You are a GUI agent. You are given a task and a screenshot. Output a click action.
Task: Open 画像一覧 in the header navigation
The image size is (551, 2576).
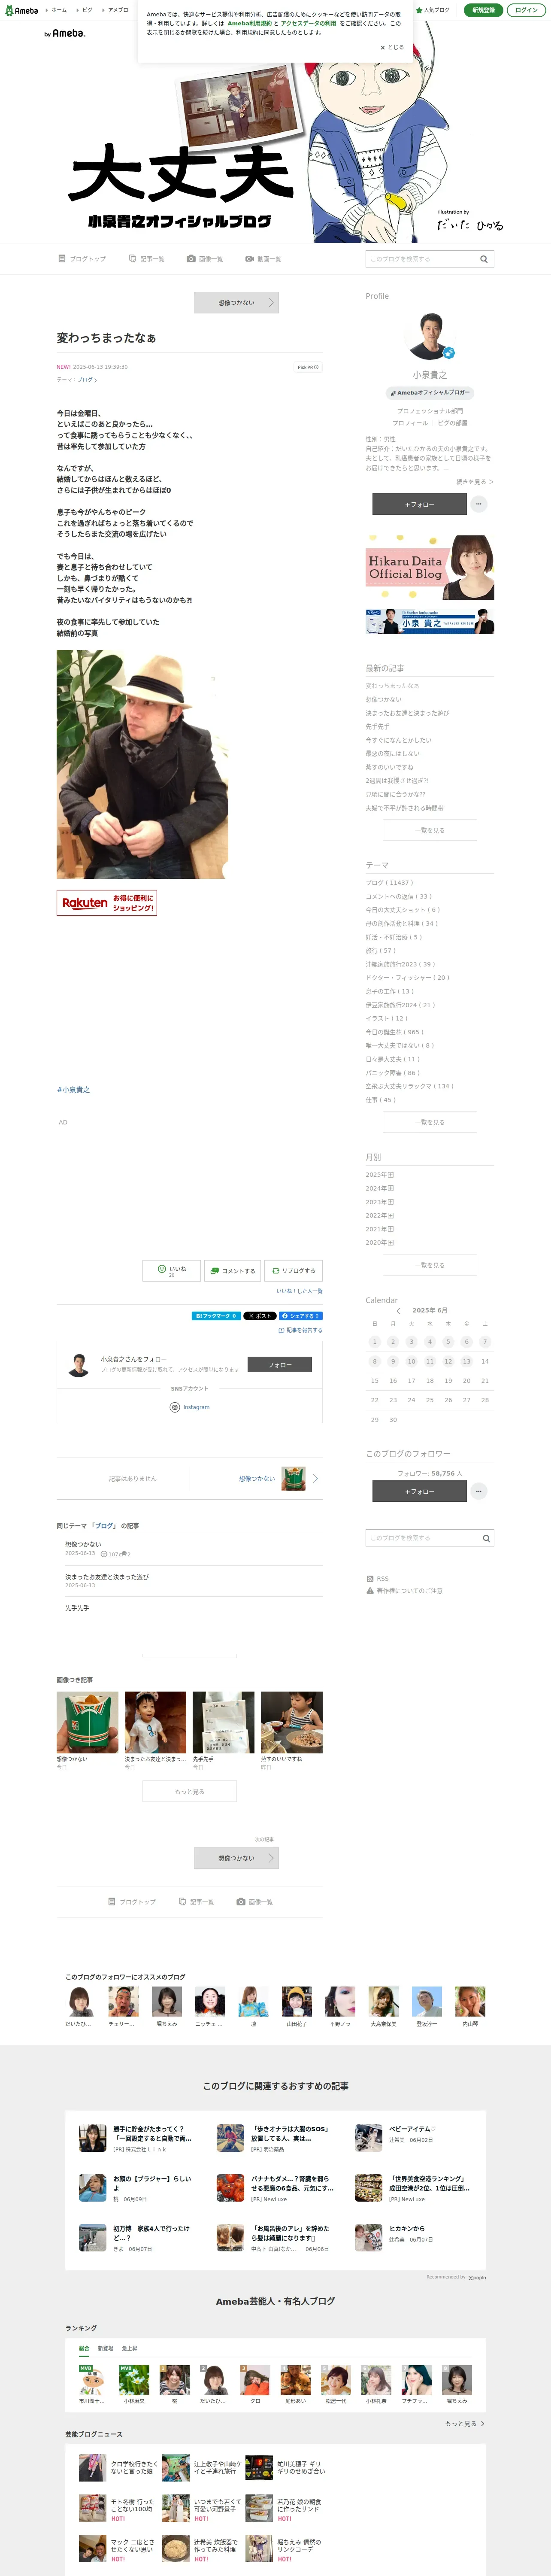click(205, 259)
